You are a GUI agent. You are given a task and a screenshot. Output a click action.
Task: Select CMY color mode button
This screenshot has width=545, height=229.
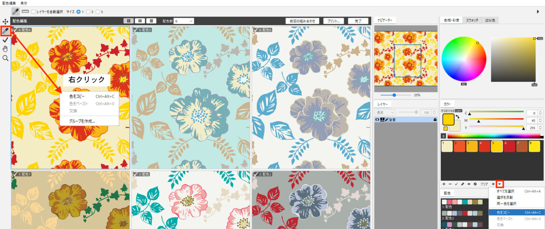[459, 111]
